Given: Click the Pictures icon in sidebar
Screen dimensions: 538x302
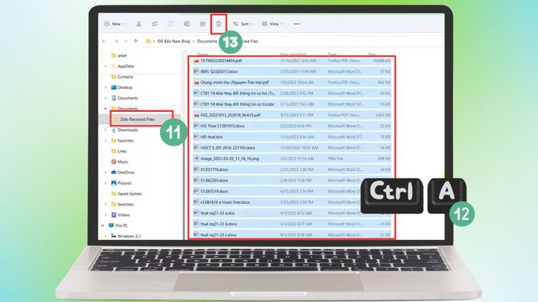Looking at the screenshot, I should tap(114, 183).
